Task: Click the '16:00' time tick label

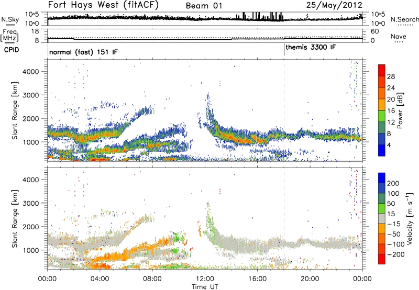Action: (x=257, y=279)
